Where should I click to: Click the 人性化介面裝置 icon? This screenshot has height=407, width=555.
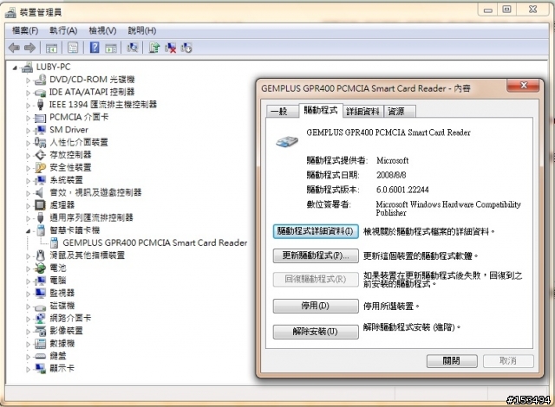click(x=40, y=142)
